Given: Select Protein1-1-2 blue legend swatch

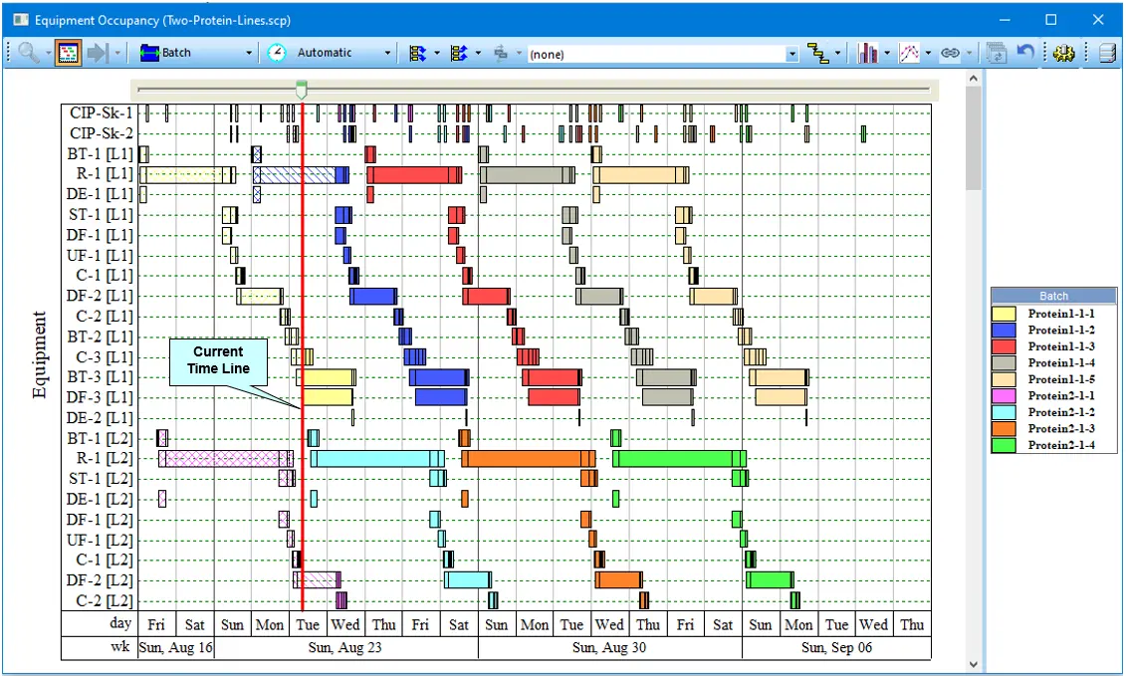Looking at the screenshot, I should click(x=1004, y=330).
